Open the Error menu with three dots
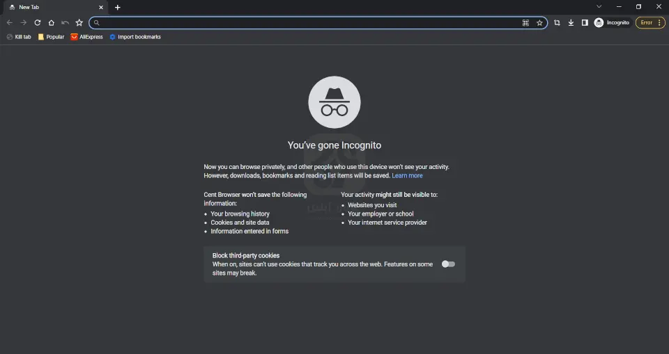Image resolution: width=669 pixels, height=354 pixels. [659, 22]
